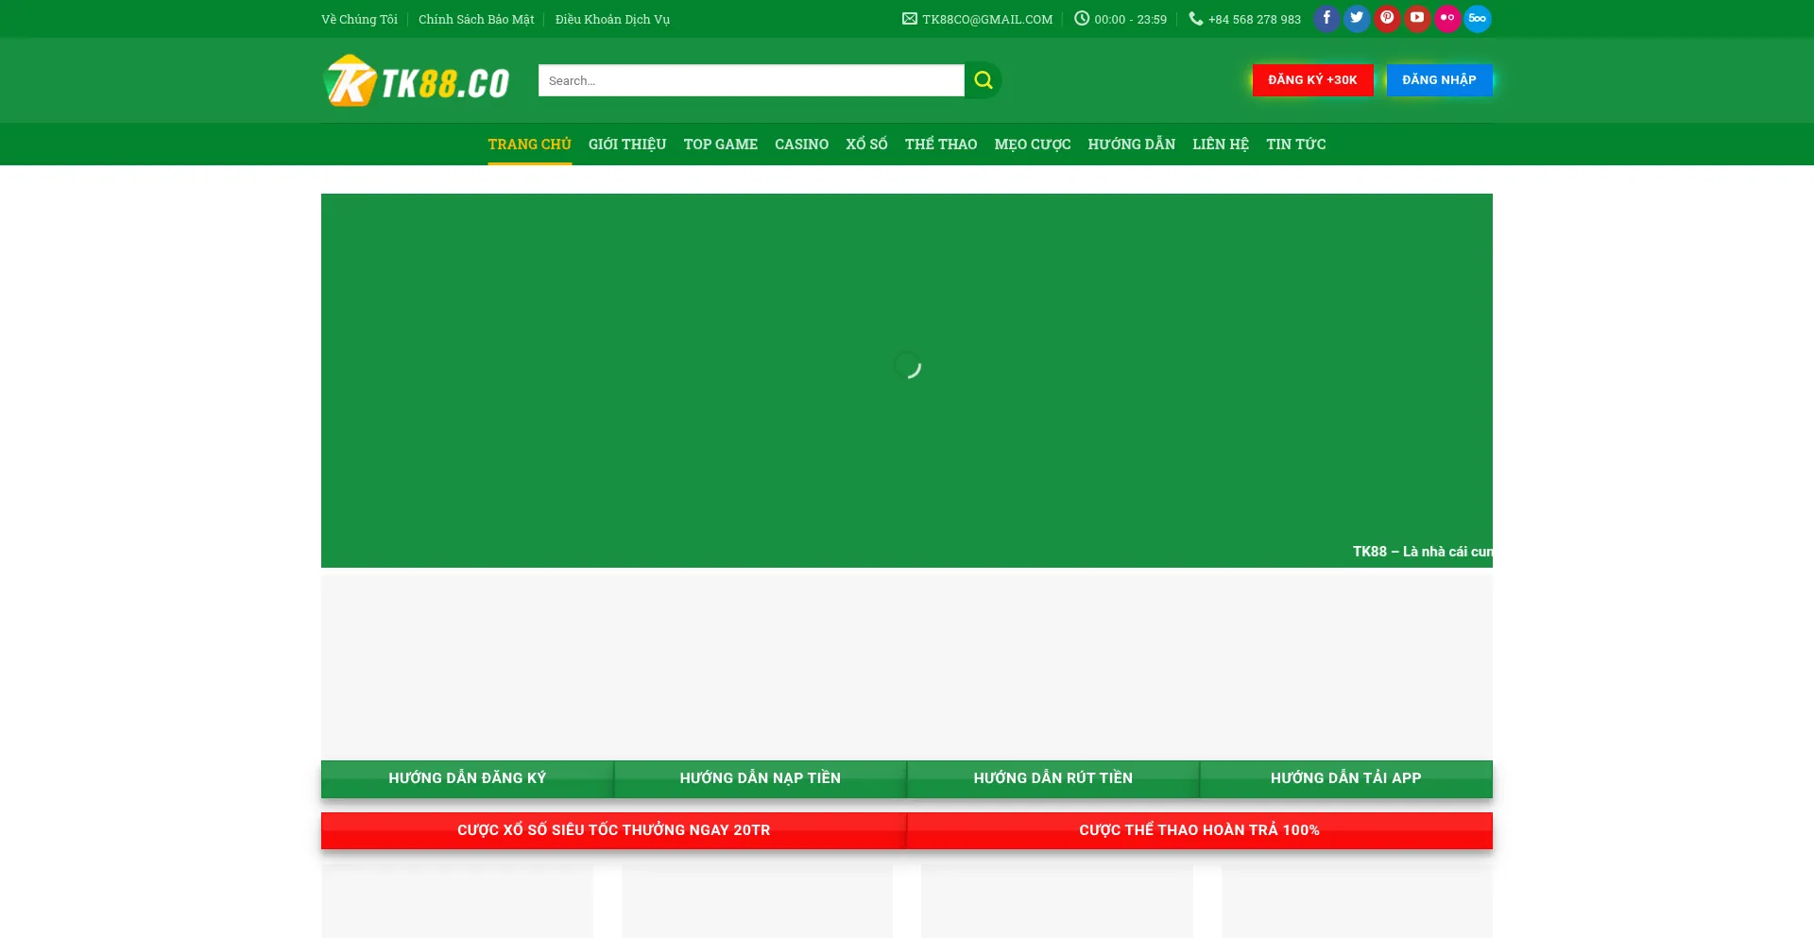Click the Facebook social icon
Screen dimensions: 1814x938
click(x=1326, y=19)
